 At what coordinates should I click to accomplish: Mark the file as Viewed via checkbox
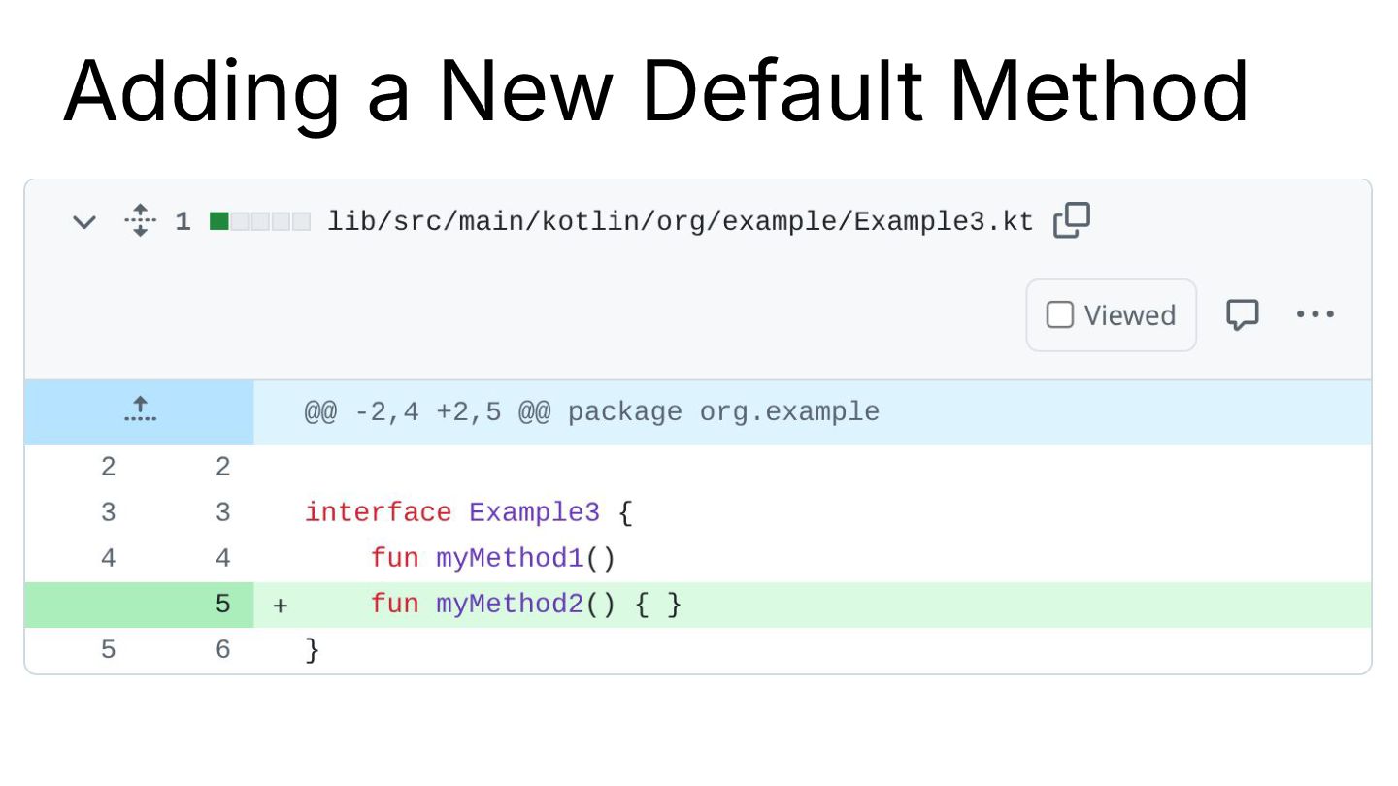tap(1059, 315)
